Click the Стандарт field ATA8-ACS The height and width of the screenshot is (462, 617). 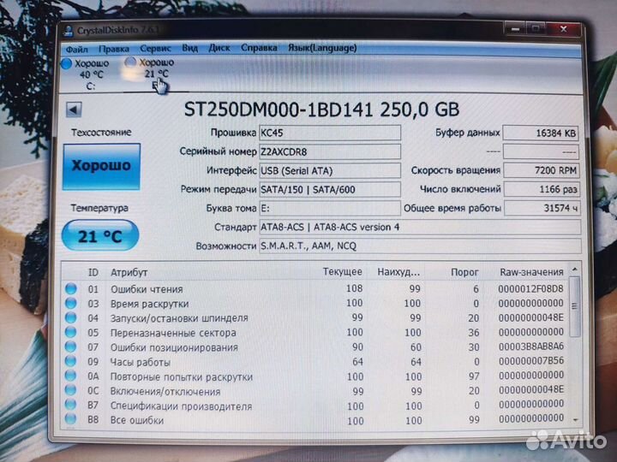420,227
